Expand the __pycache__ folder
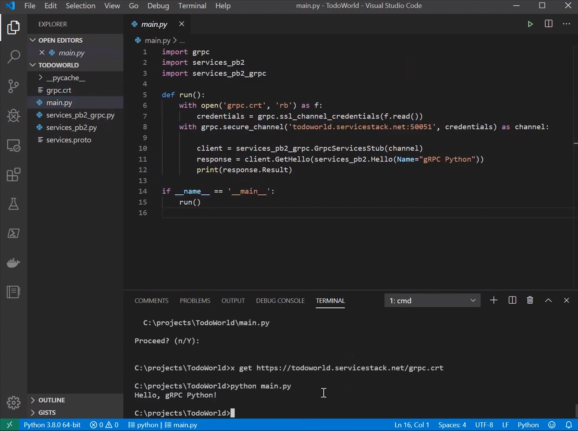 (x=40, y=77)
